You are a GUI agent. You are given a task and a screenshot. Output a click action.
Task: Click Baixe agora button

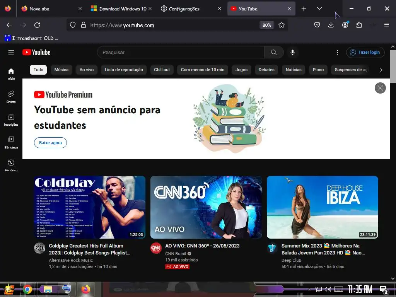point(51,143)
